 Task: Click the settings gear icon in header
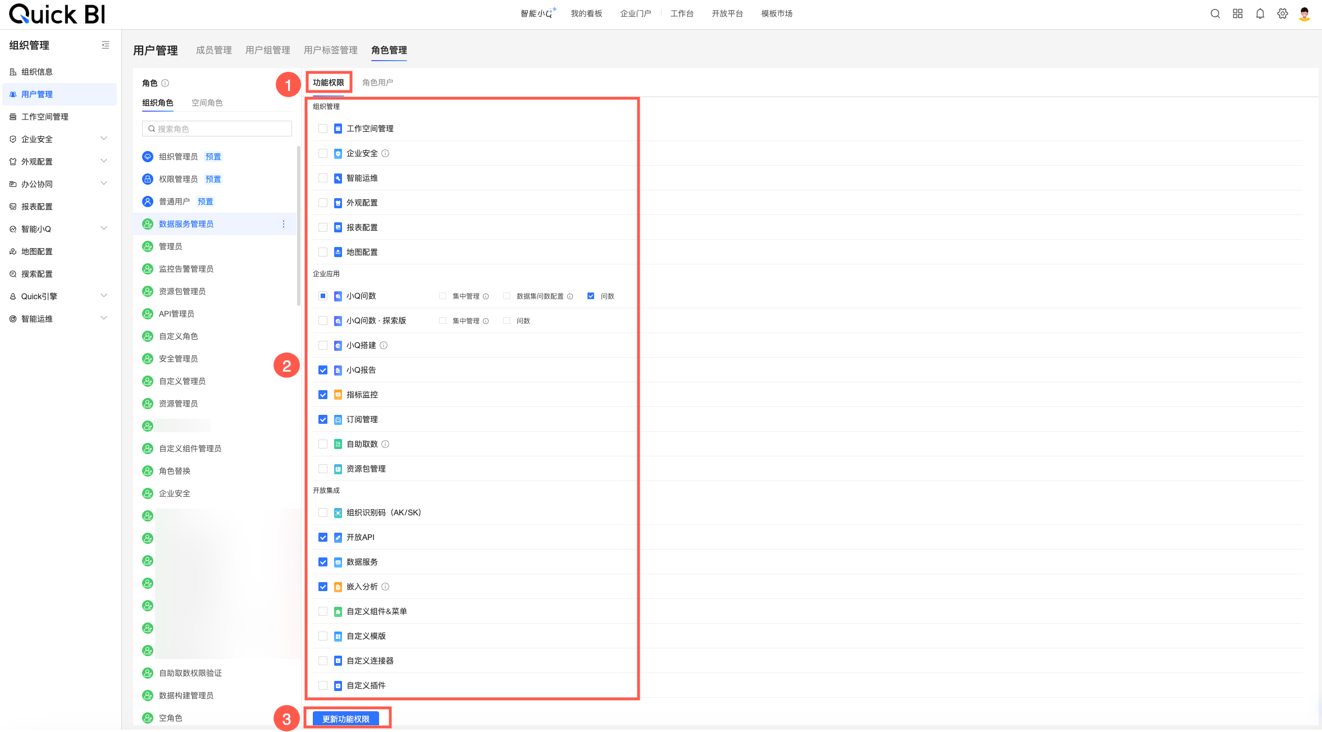click(1282, 14)
